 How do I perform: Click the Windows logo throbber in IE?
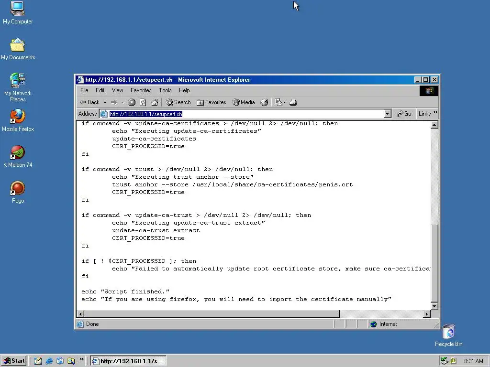(429, 90)
